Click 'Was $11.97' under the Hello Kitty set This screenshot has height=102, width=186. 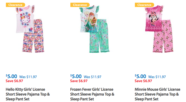click(28, 77)
